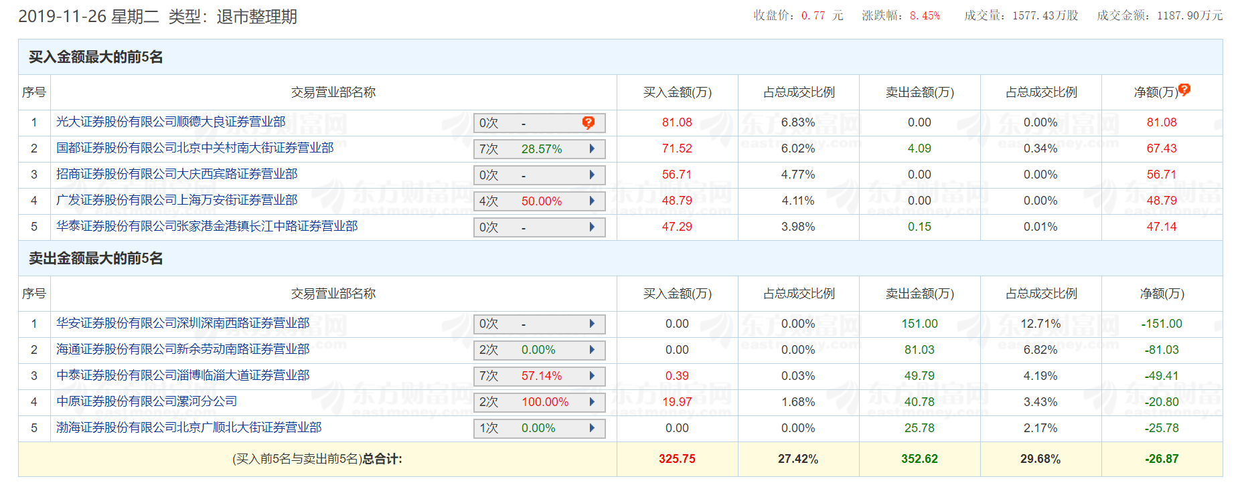Open 渤海证券北京广顺北大街 branch link
The width and height of the screenshot is (1246, 499).
point(189,427)
